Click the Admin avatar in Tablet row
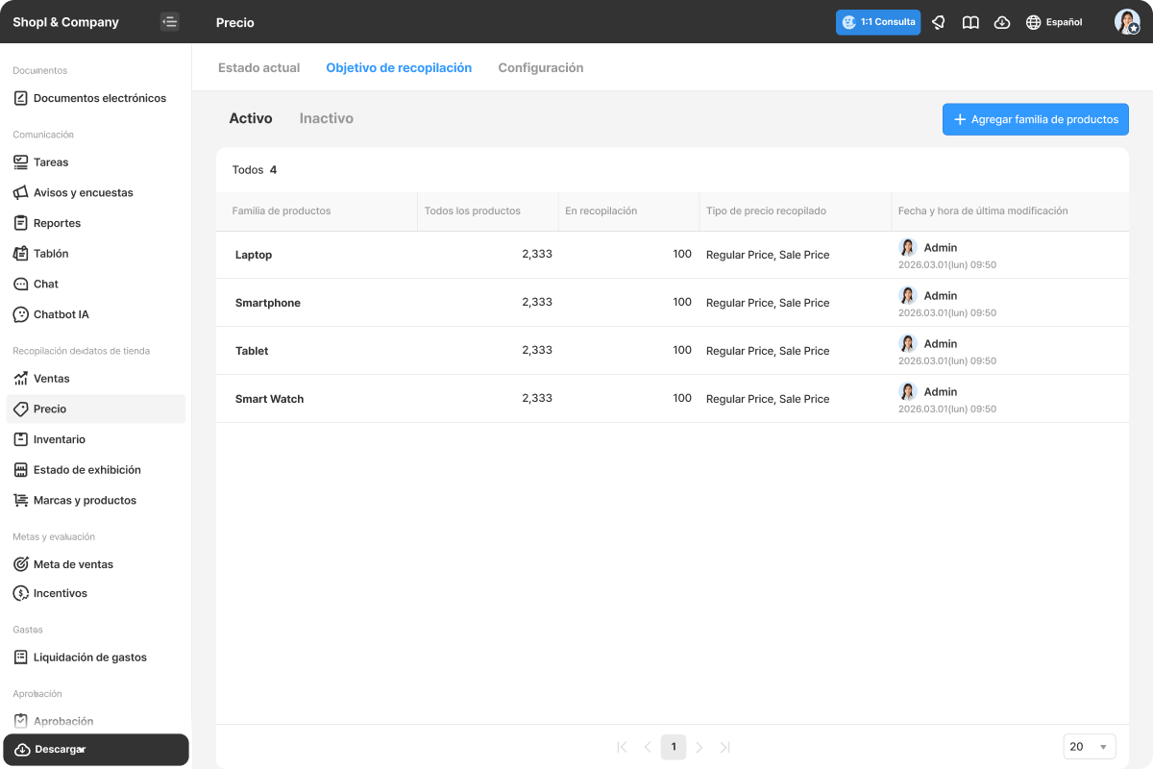Viewport: 1153px width, 769px height. [908, 343]
